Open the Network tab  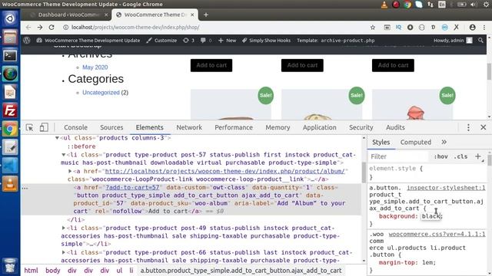click(189, 127)
